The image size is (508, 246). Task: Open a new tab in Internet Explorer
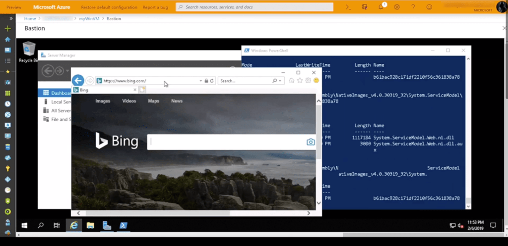pos(142,90)
